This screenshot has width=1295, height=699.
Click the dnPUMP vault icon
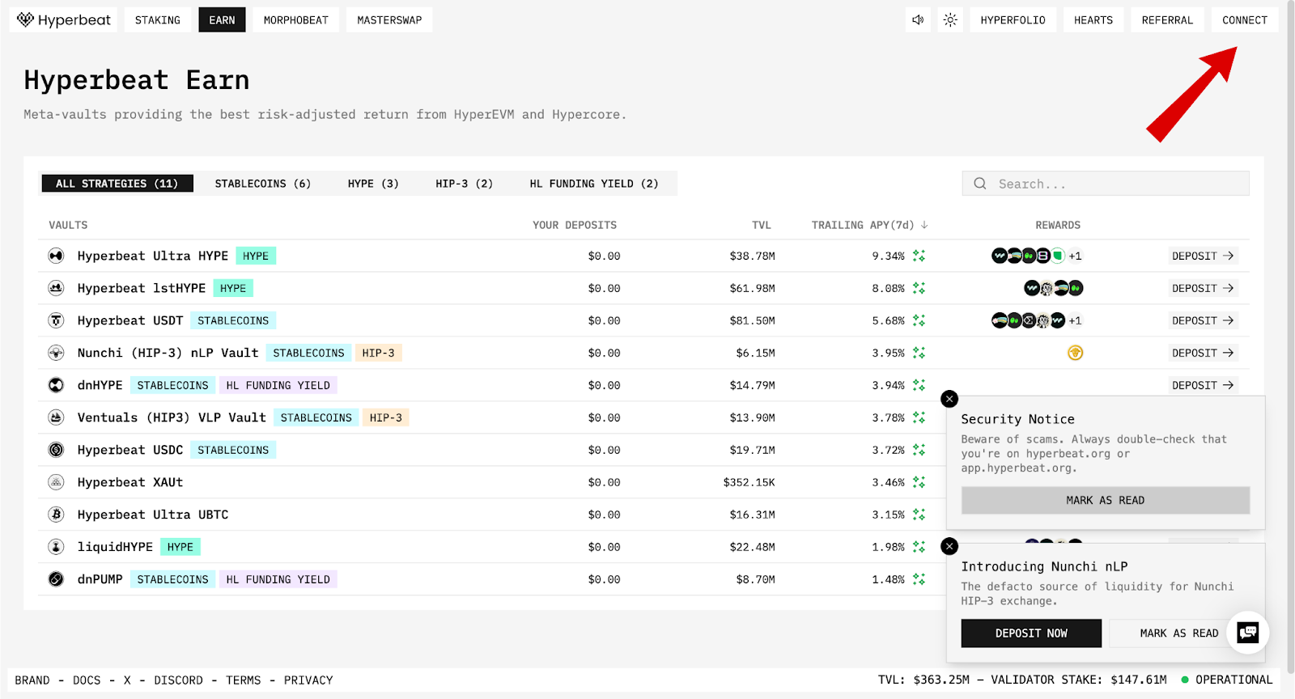pyautogui.click(x=56, y=579)
